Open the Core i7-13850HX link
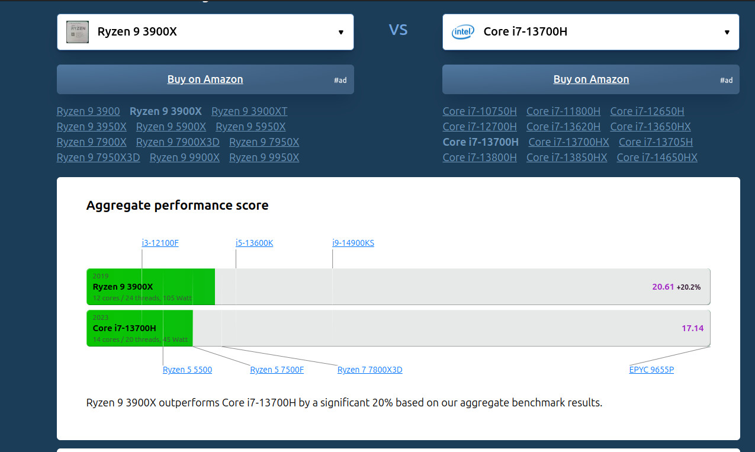Viewport: 755px width, 452px height. point(567,158)
